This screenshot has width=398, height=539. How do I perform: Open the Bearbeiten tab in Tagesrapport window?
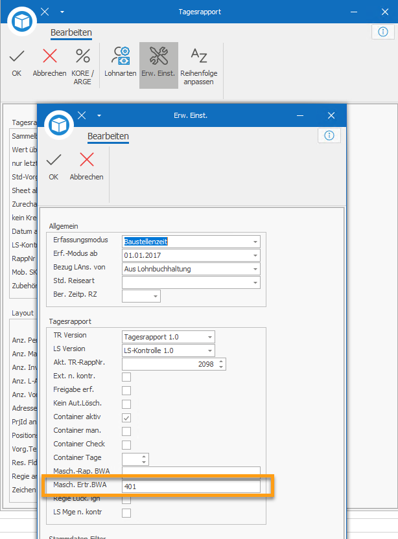pyautogui.click(x=71, y=32)
